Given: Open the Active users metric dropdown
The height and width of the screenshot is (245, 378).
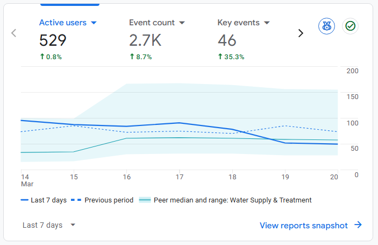Looking at the screenshot, I should click(x=94, y=23).
